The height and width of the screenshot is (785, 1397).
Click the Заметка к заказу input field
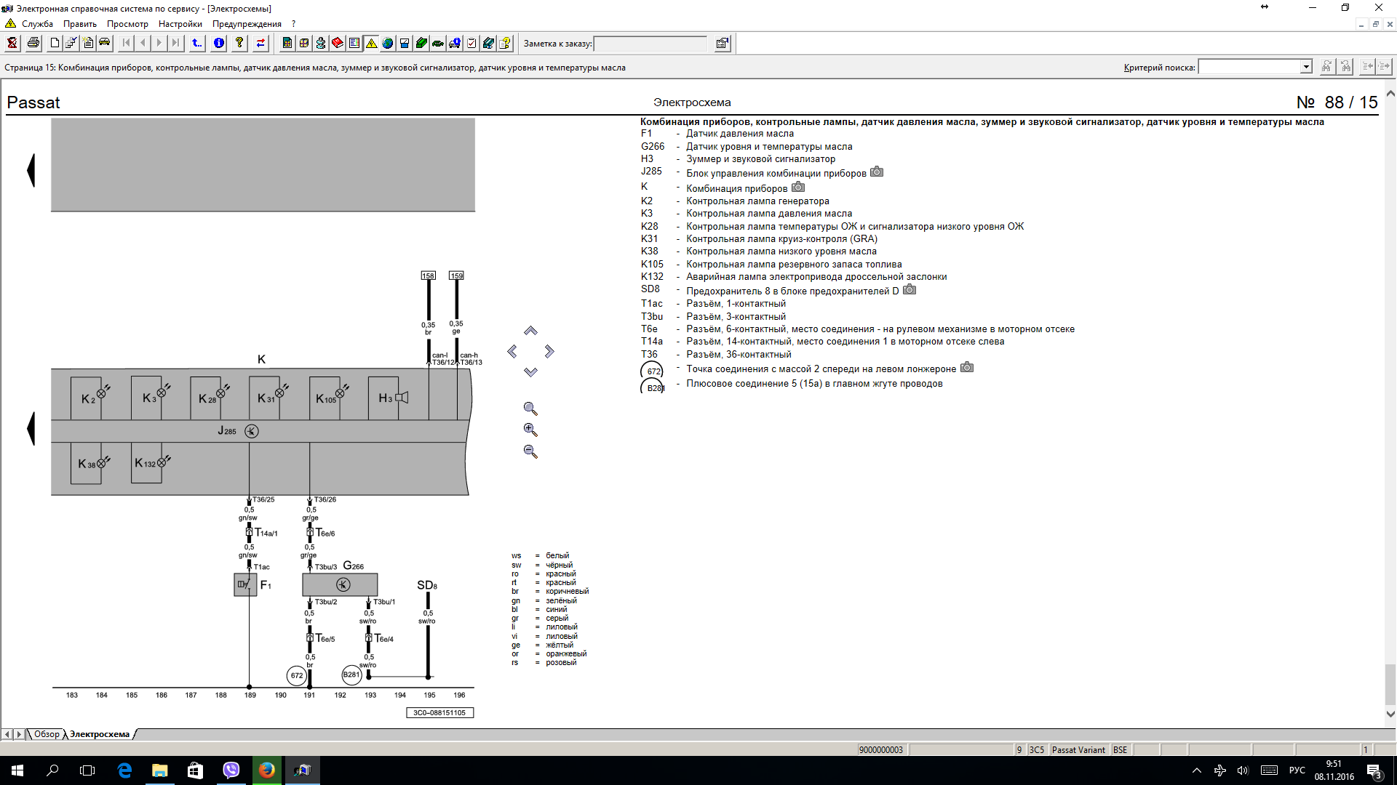650,44
